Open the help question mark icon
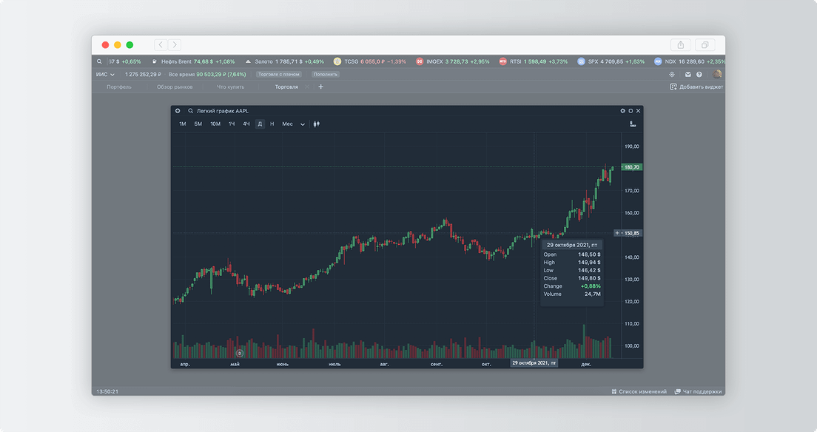Image resolution: width=817 pixels, height=432 pixels. 699,75
